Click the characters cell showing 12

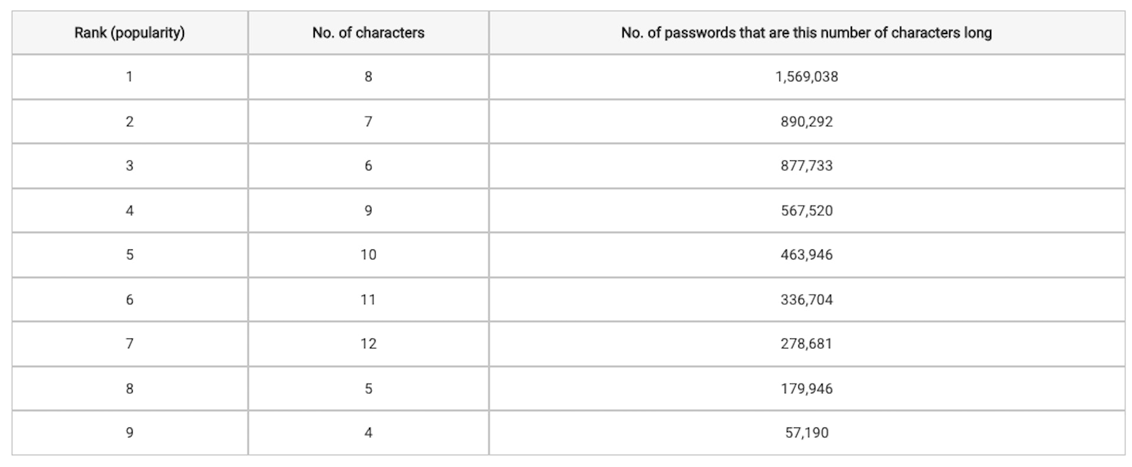coord(368,344)
